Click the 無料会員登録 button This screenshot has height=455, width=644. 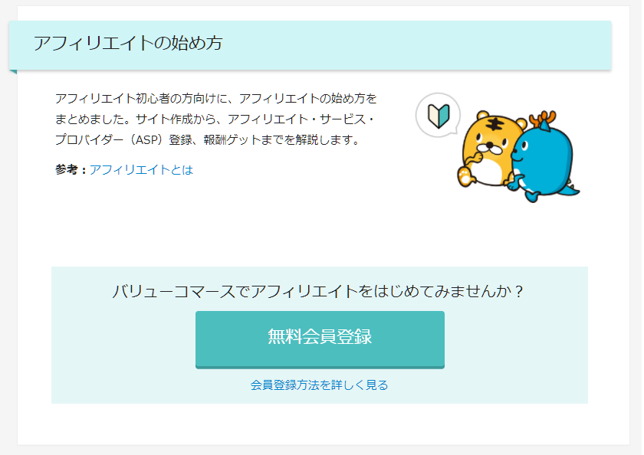[320, 339]
